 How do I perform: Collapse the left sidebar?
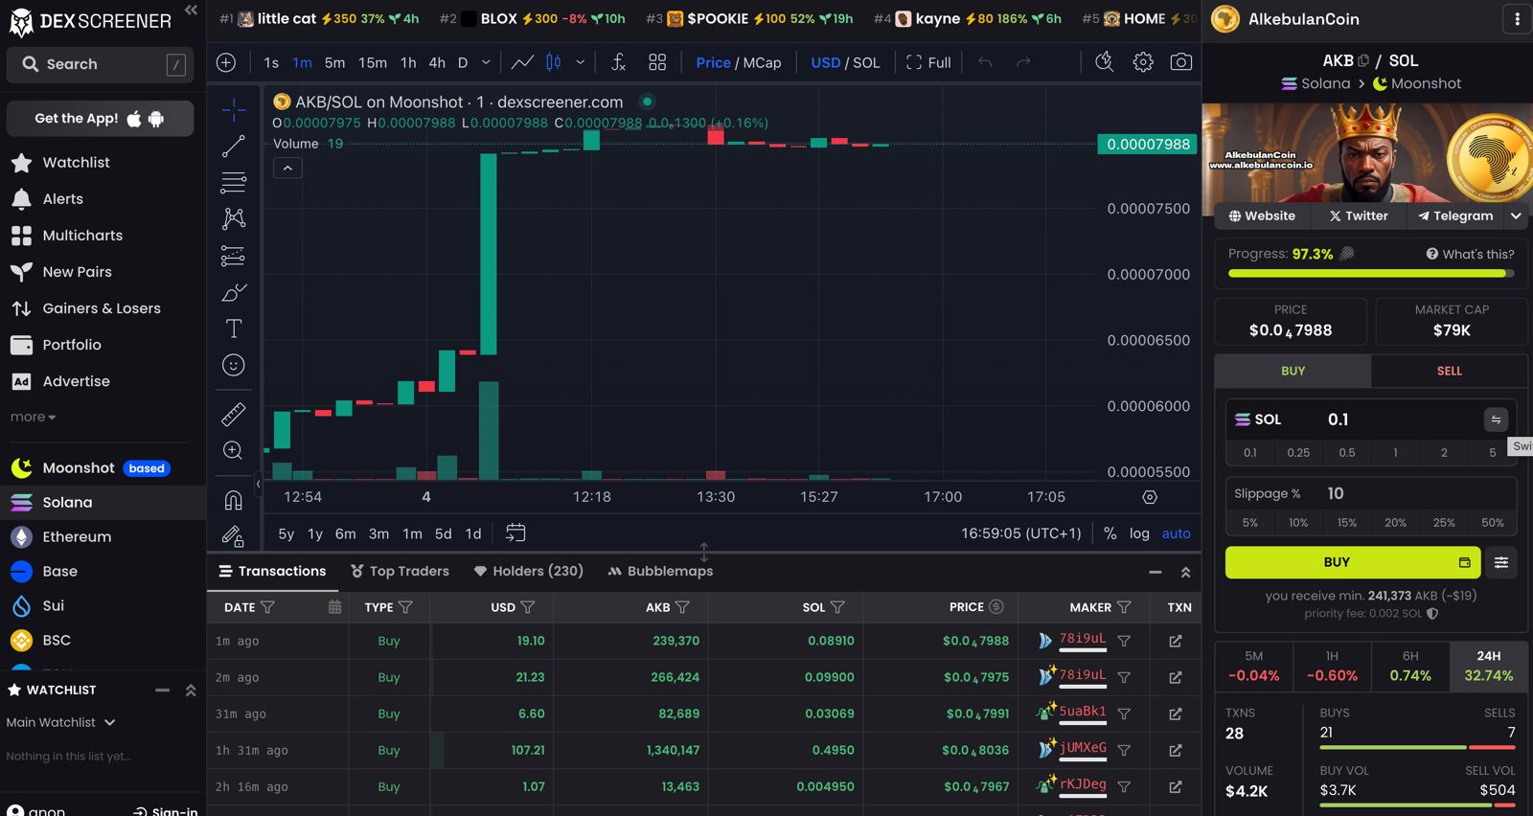(191, 11)
